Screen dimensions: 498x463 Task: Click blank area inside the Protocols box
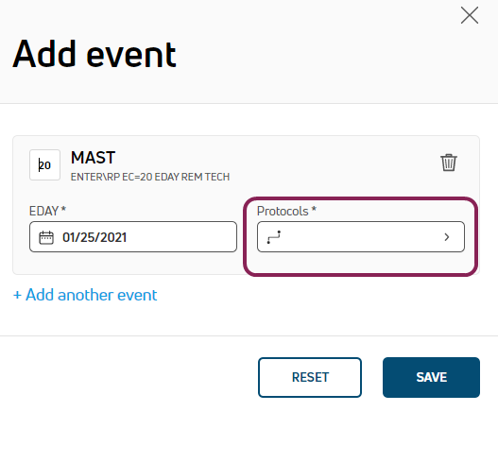point(359,237)
